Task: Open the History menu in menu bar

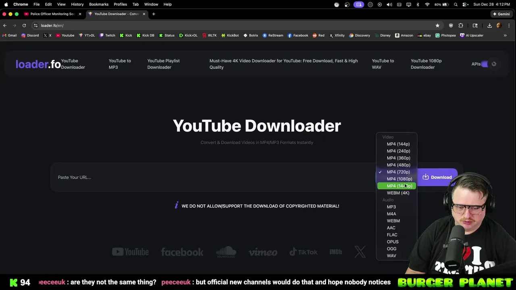Action: (77, 4)
